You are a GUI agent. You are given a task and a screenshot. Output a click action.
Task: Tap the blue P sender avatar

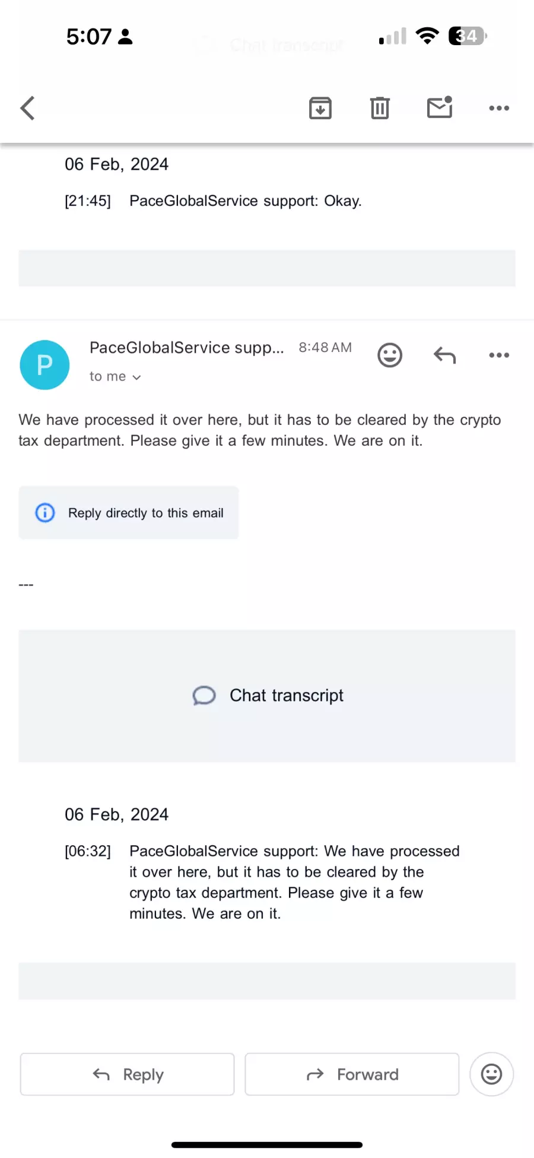tap(44, 365)
